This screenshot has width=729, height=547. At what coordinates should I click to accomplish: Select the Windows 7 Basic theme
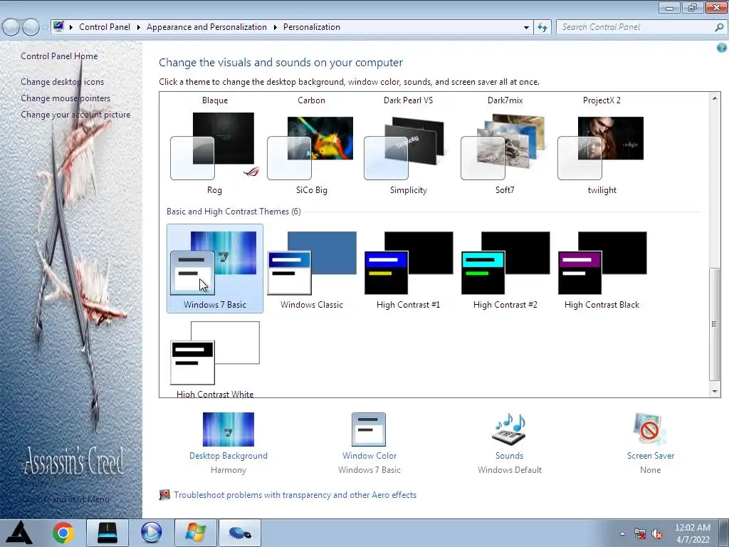tap(215, 269)
